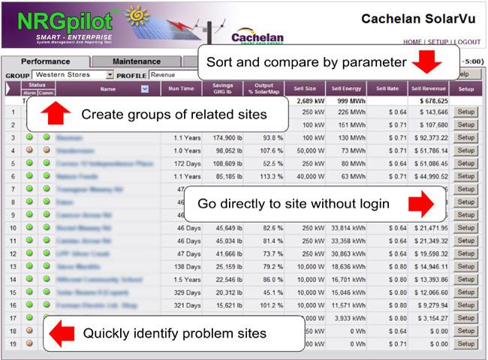Click the green alarm status light in row 10
The height and width of the screenshot is (360, 488).
(30, 228)
